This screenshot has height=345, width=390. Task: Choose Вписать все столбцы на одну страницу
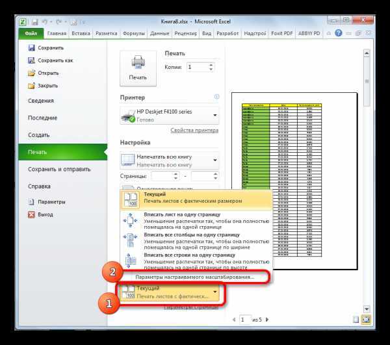(196, 241)
